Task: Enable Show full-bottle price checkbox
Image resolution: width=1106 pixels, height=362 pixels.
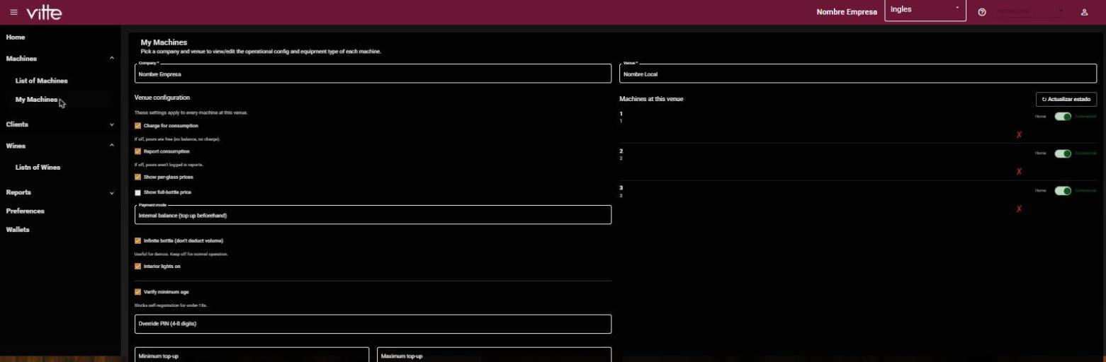Action: click(137, 192)
